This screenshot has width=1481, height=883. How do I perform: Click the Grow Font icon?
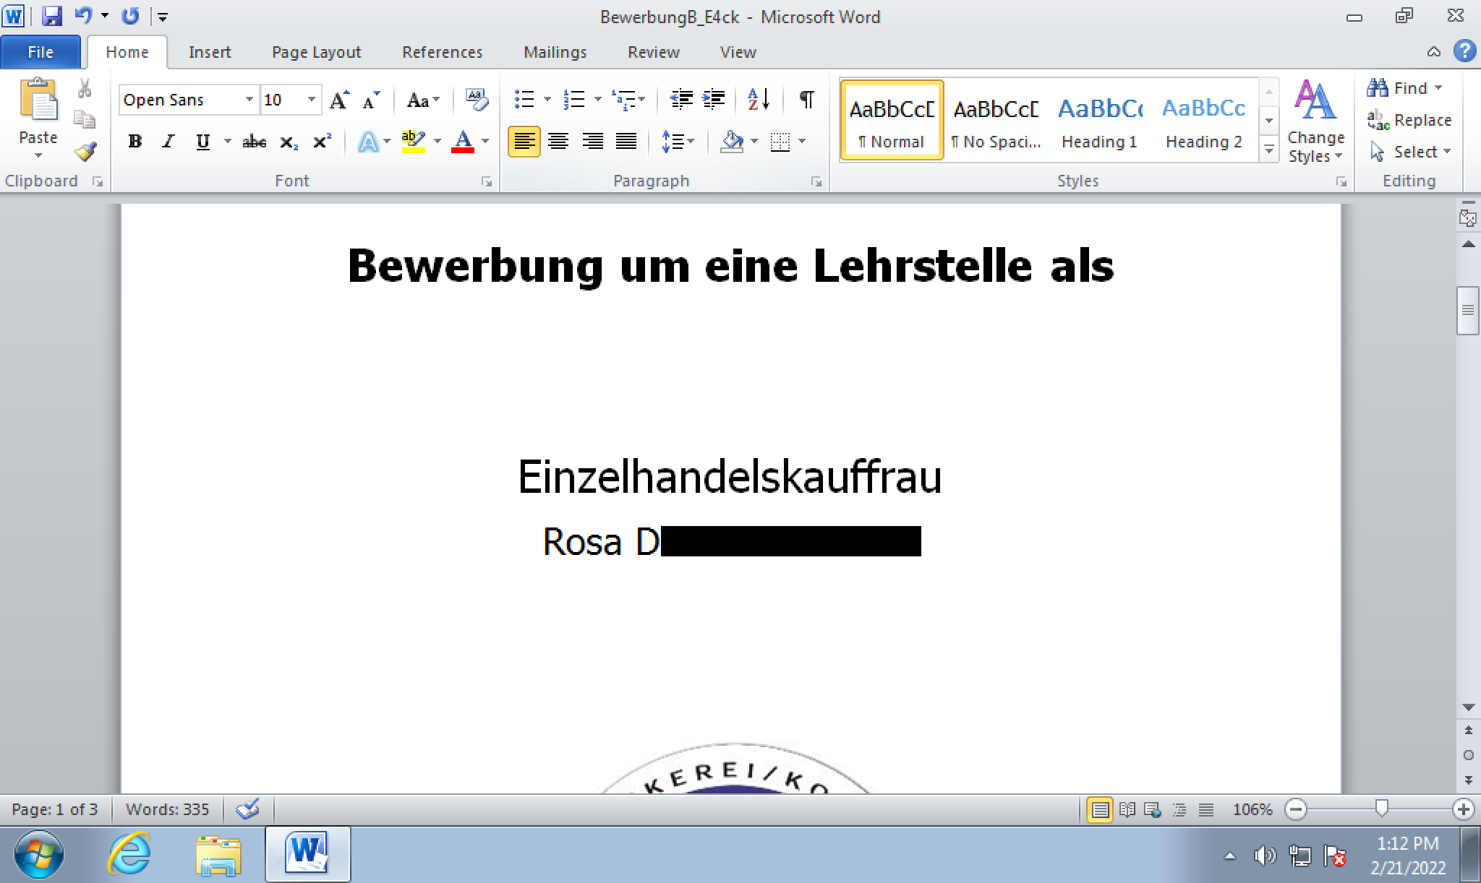[x=338, y=100]
